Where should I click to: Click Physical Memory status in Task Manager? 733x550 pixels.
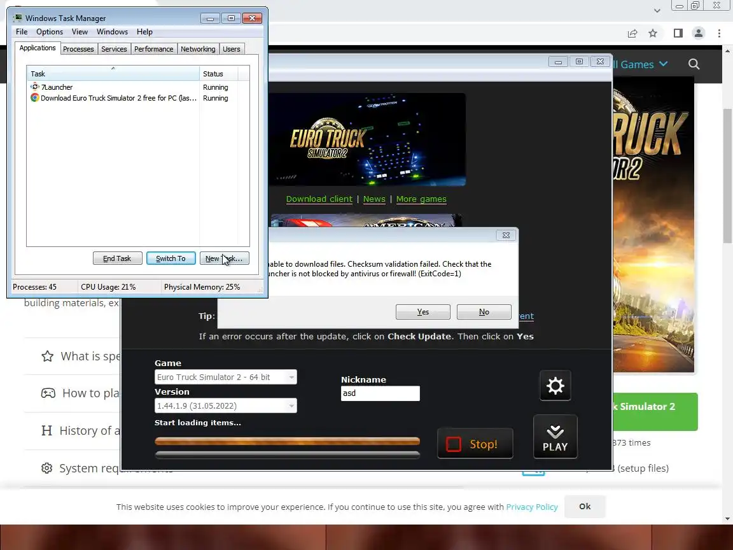202,287
